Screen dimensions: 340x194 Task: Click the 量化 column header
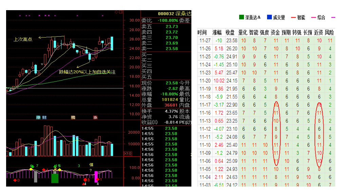(243, 33)
